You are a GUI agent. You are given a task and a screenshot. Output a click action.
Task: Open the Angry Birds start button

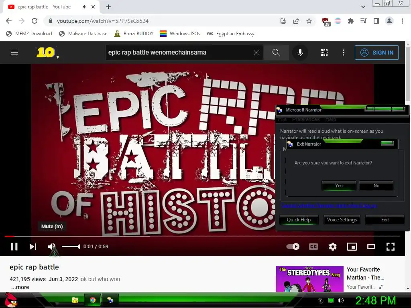tap(11, 300)
